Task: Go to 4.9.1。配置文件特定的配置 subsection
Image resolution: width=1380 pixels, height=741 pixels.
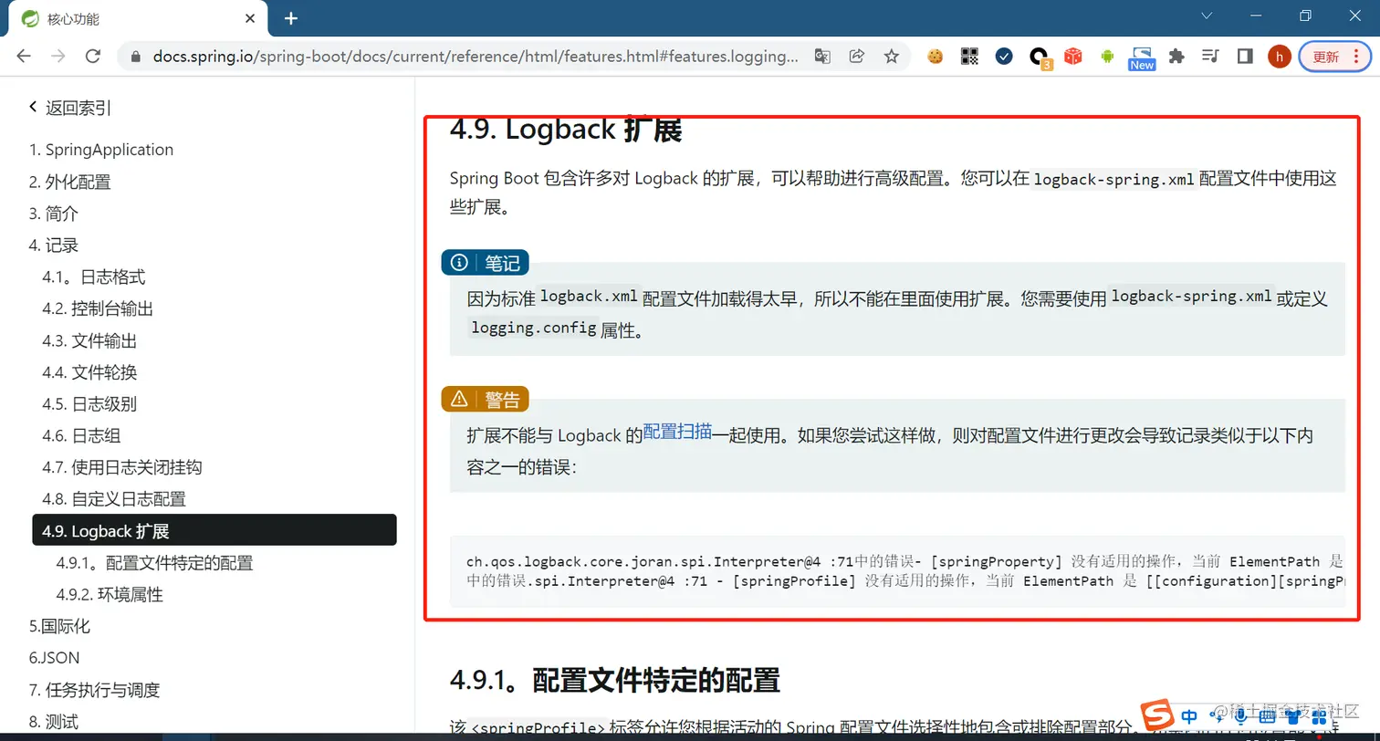Action: 154,563
